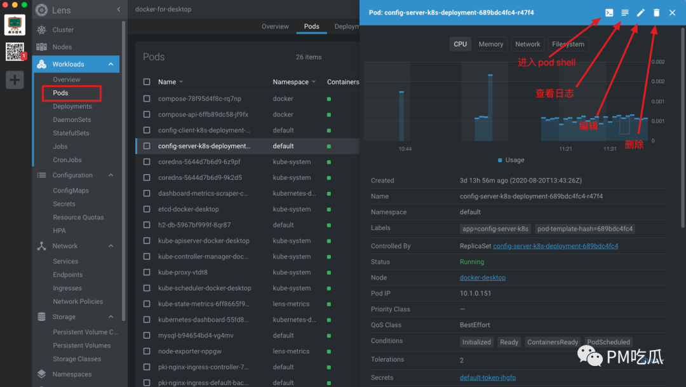Open the config-server-k8s-deployment ReplicaSet link
686x387 pixels.
coord(555,246)
